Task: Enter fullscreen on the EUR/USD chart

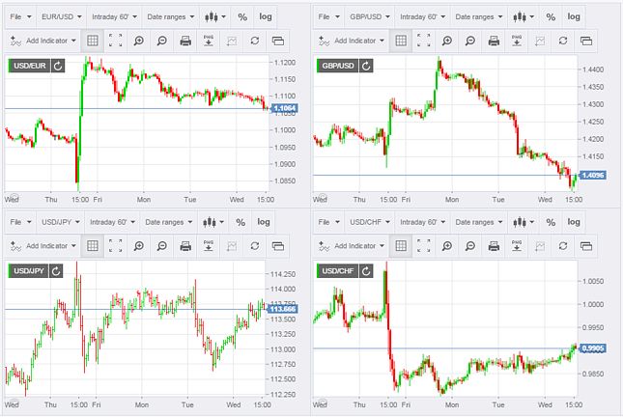Action: pyautogui.click(x=115, y=41)
